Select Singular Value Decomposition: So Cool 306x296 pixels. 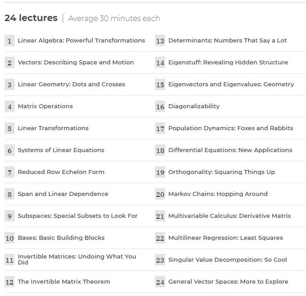click(x=228, y=259)
